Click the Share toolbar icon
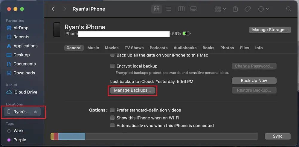Viewport: 299px width, 147px height. tap(236, 9)
